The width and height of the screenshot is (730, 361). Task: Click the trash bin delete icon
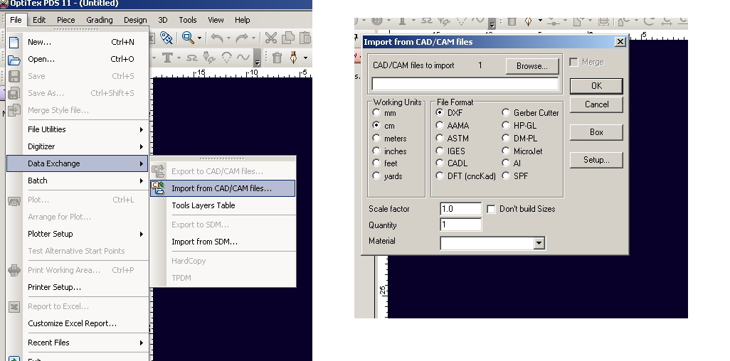tap(277, 58)
